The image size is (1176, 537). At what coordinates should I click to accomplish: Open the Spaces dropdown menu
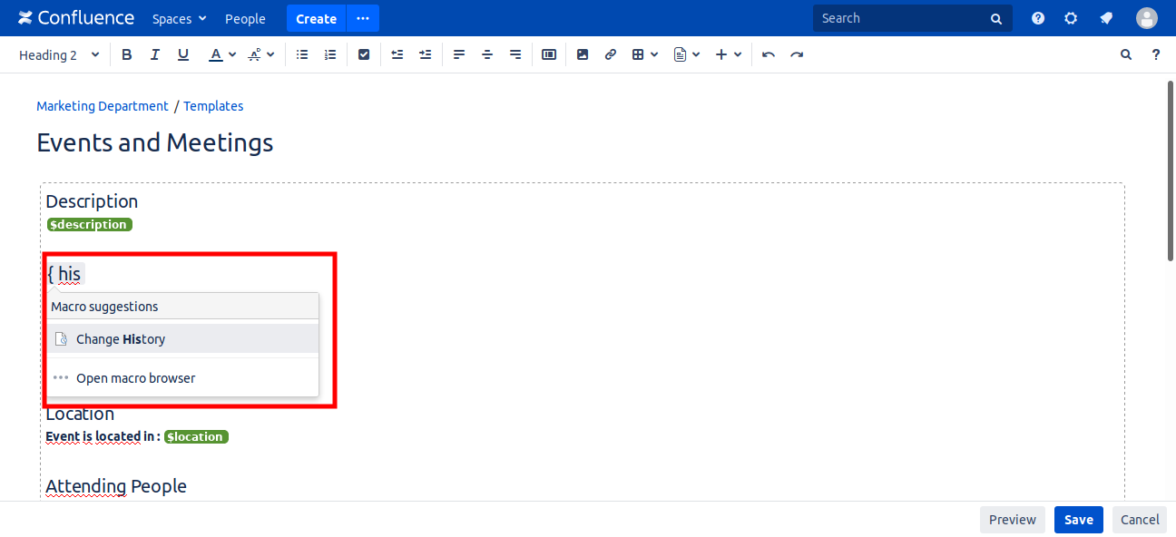pos(179,18)
